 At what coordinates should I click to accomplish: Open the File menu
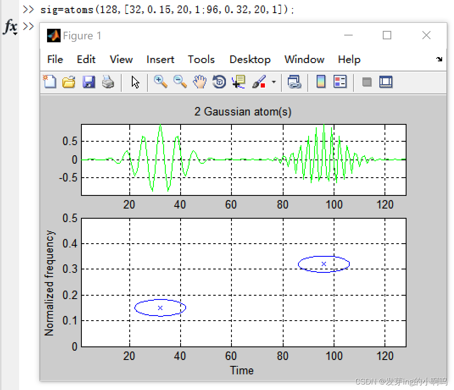[55, 60]
